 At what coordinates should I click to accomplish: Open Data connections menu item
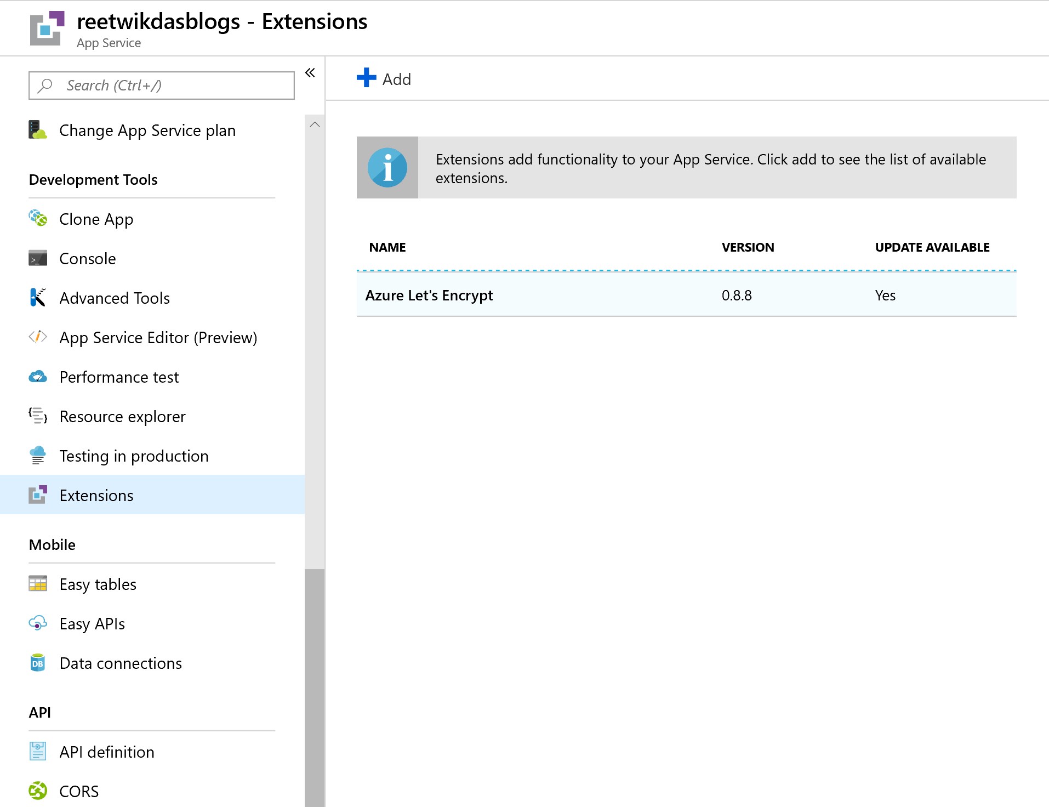(x=152, y=663)
